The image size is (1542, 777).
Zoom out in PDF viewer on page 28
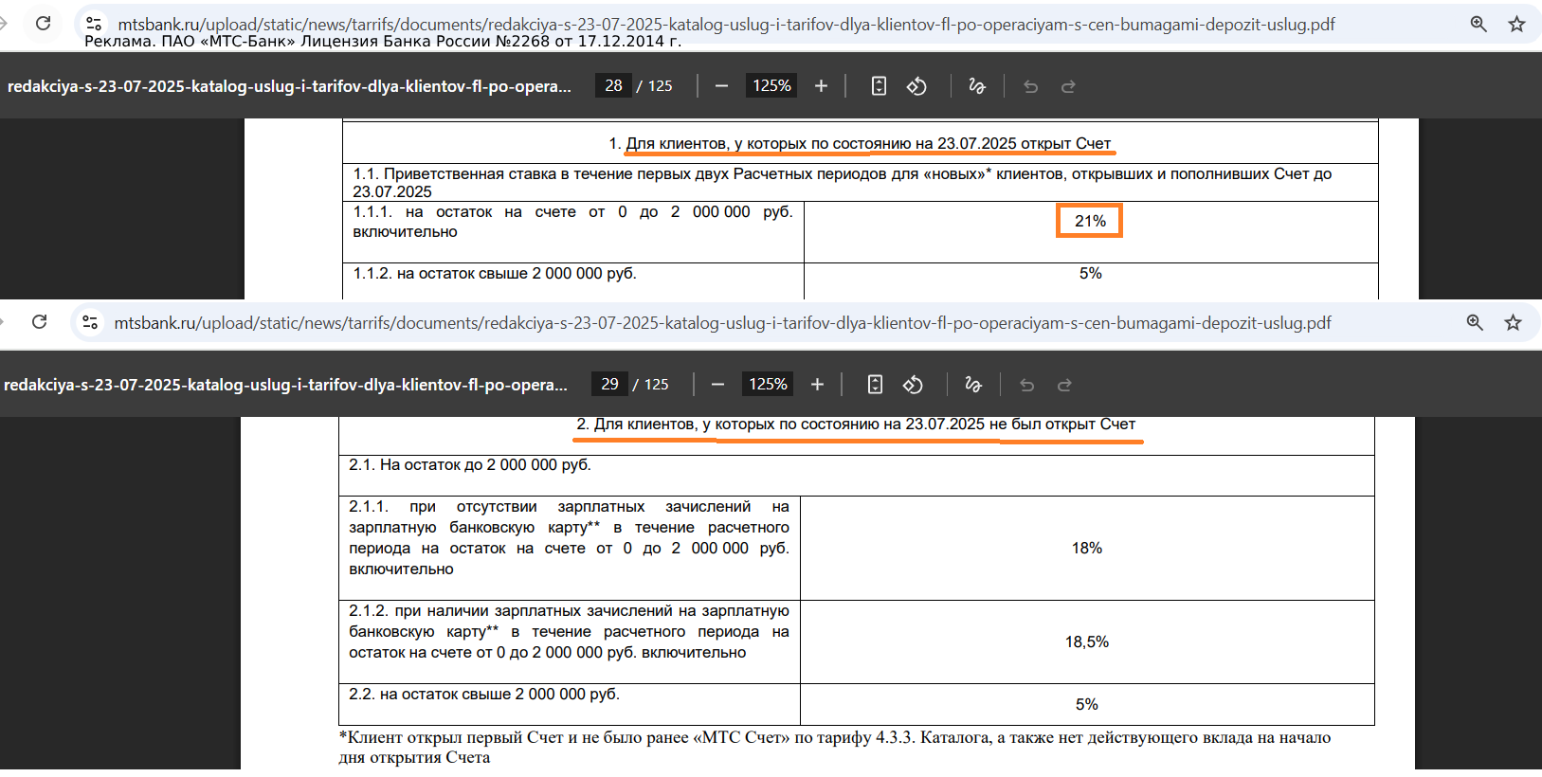click(x=721, y=85)
